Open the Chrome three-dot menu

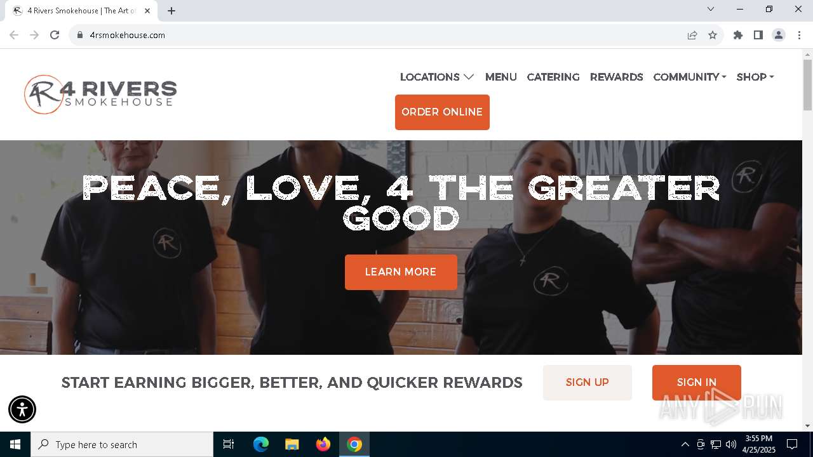point(799,35)
